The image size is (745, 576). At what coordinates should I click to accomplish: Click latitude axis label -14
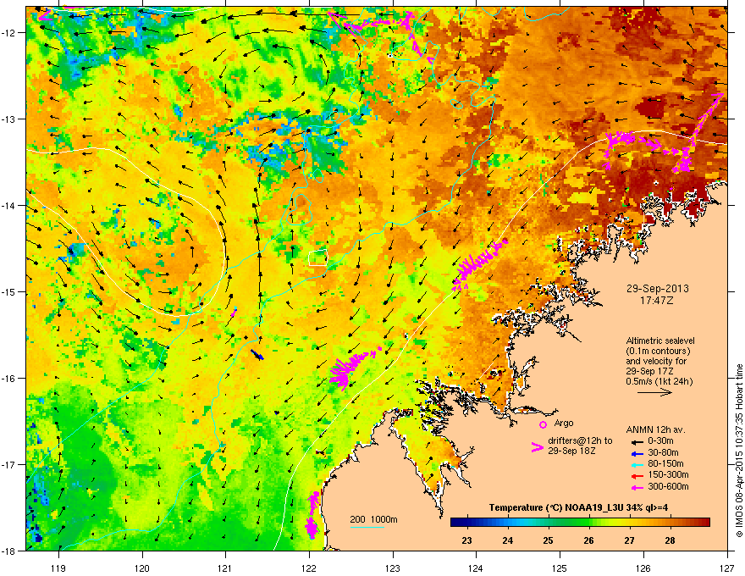(9, 205)
